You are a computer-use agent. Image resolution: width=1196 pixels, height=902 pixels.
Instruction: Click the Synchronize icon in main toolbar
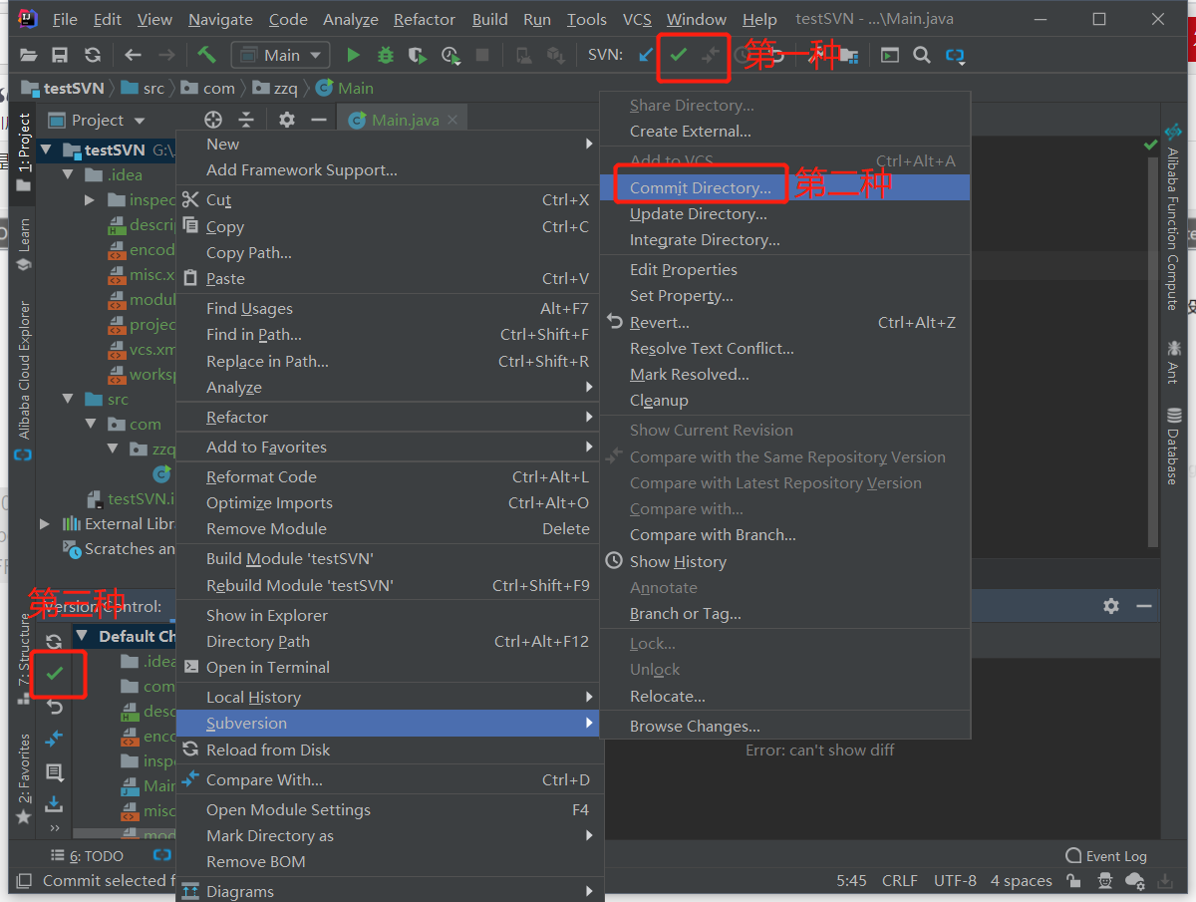pyautogui.click(x=93, y=56)
